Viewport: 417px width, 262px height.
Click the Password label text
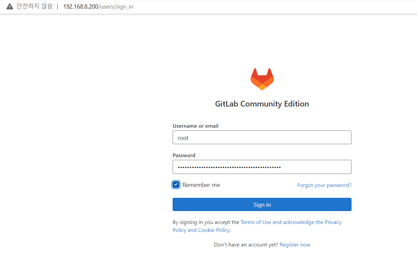[184, 155]
